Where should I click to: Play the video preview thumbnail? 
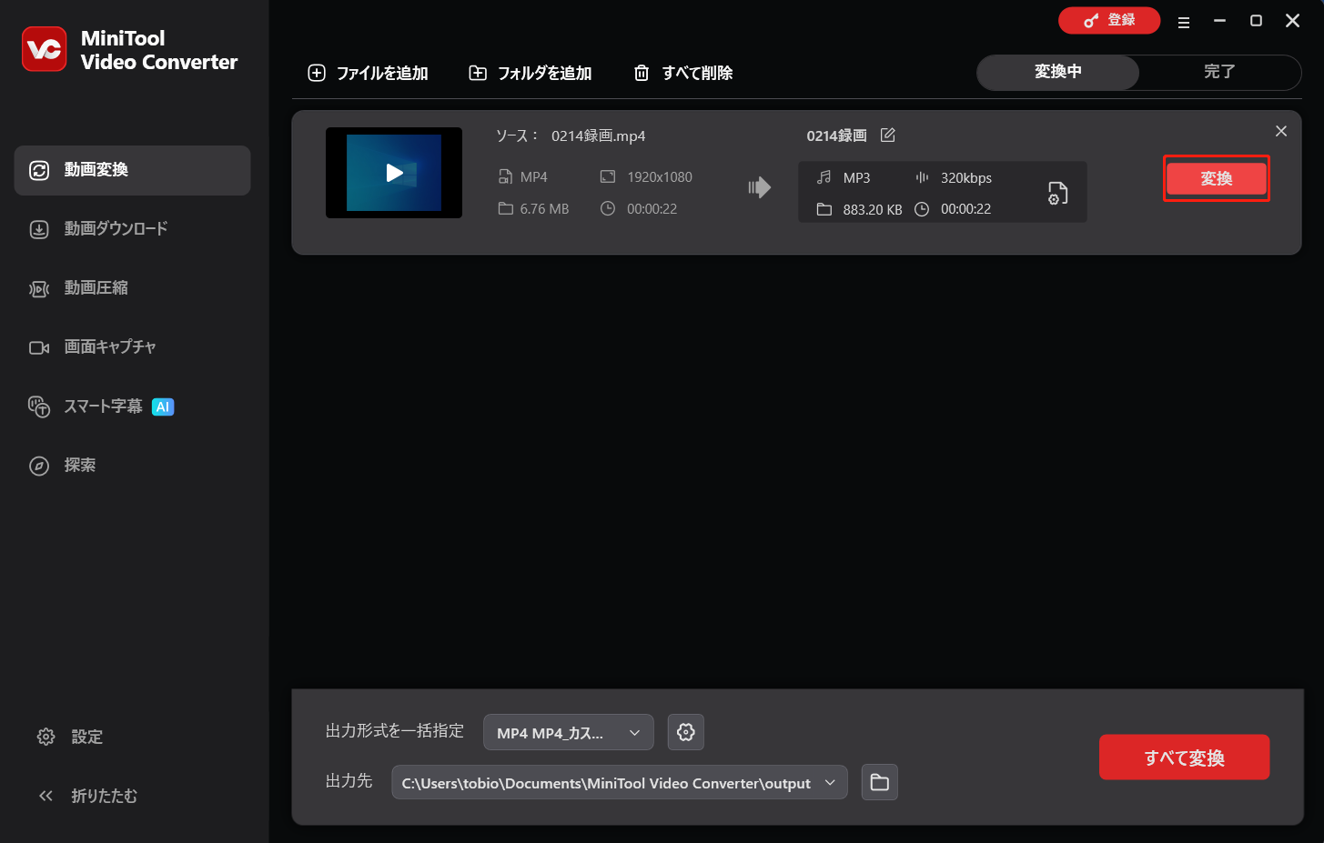point(393,173)
